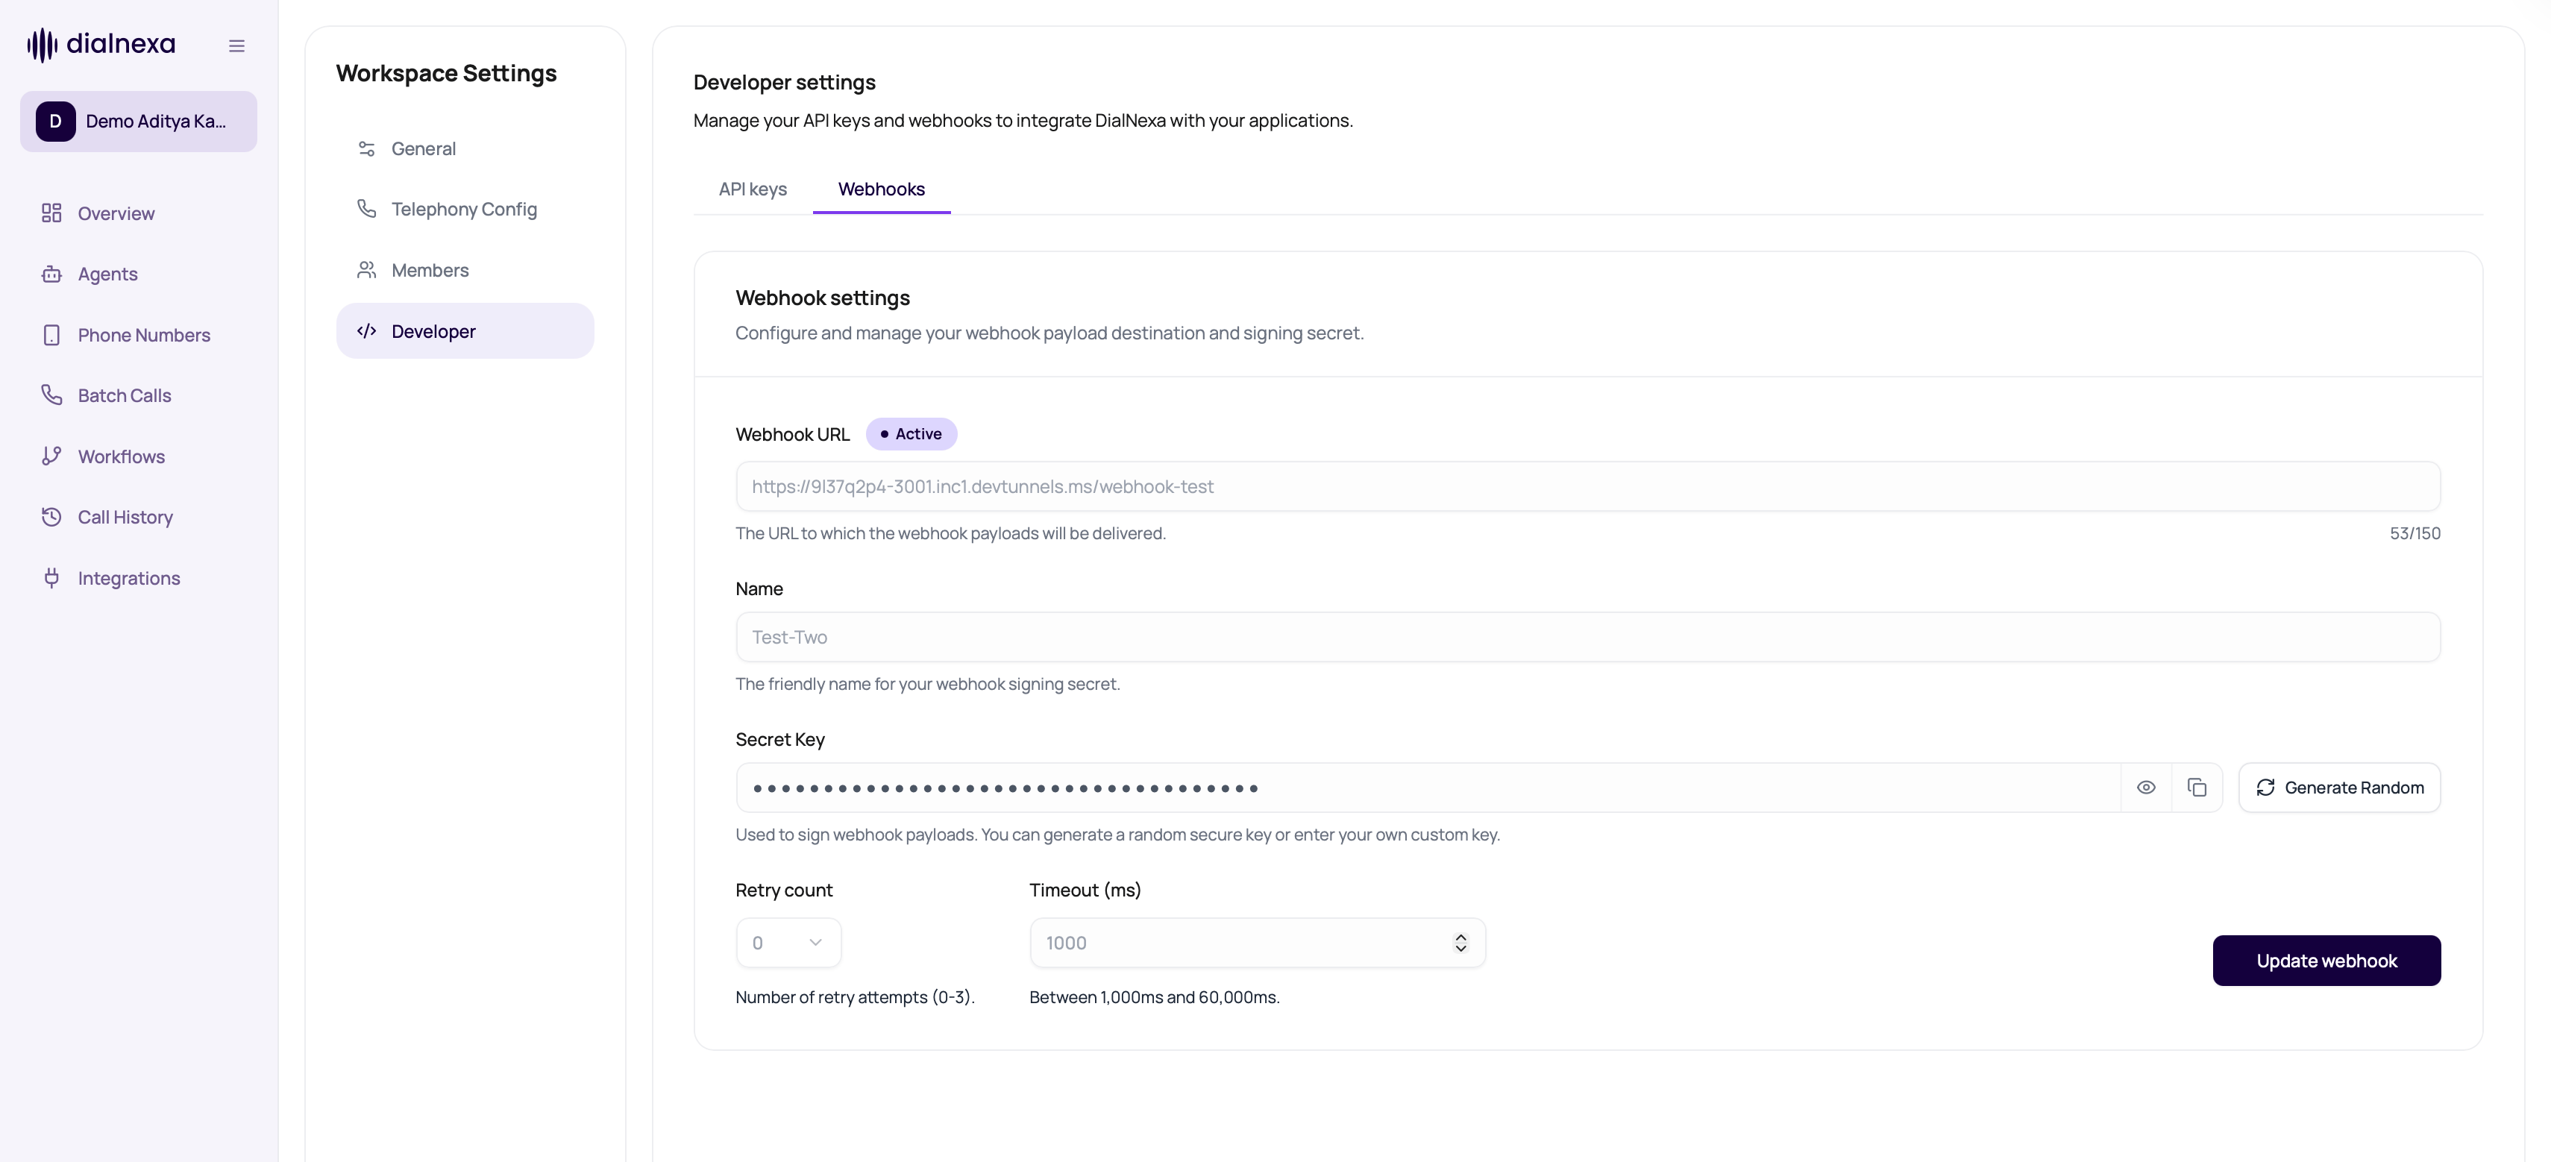Click the Retry count chevron arrow
The image size is (2551, 1162).
point(815,942)
